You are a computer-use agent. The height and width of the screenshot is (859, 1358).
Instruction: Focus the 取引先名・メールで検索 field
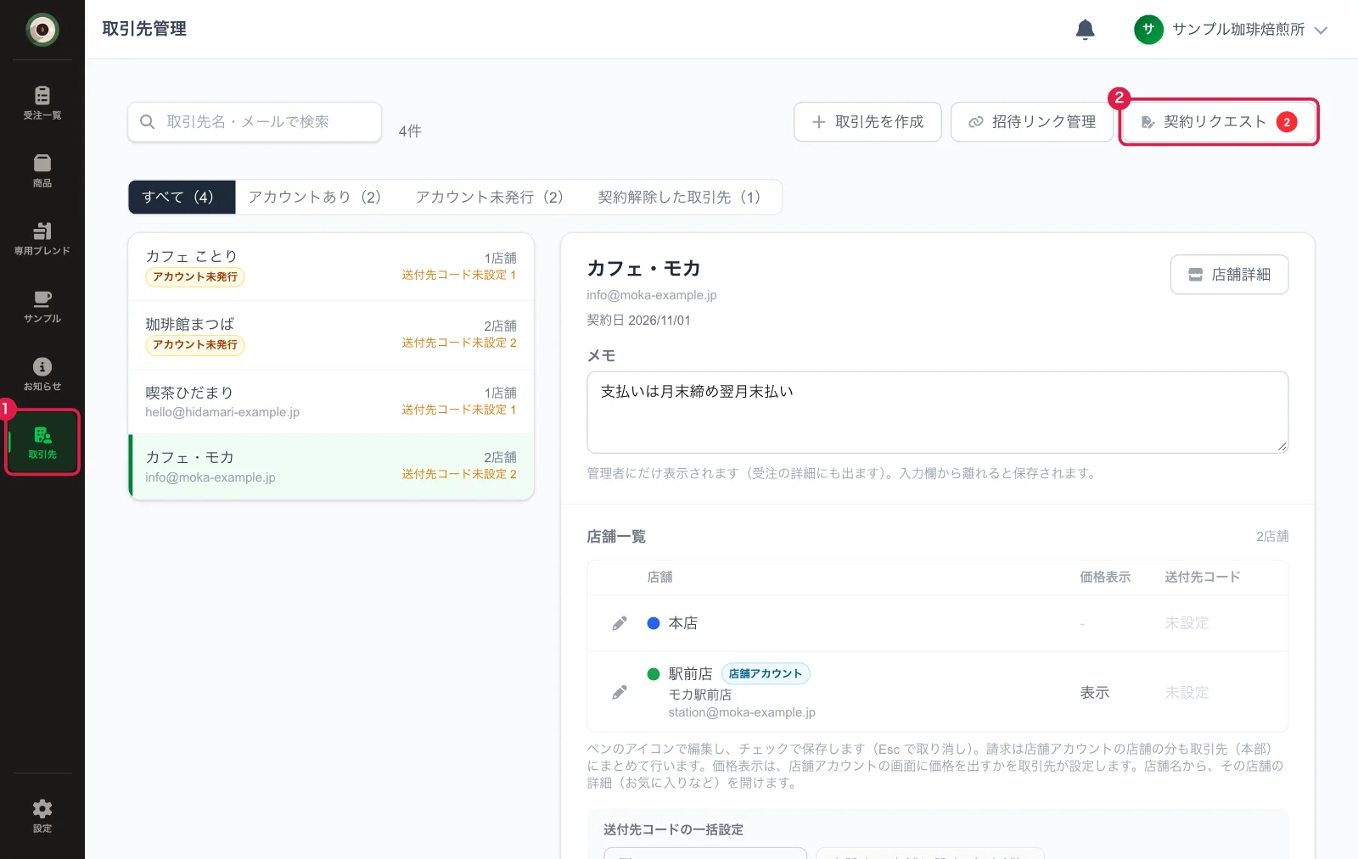coord(255,122)
